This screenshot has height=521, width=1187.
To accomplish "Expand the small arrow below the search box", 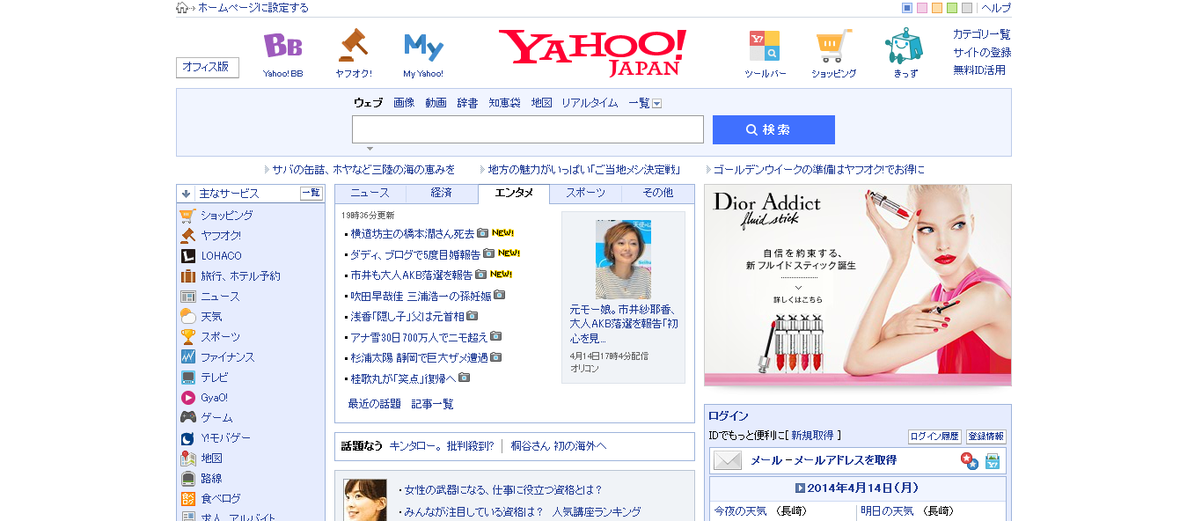I will 370,149.
